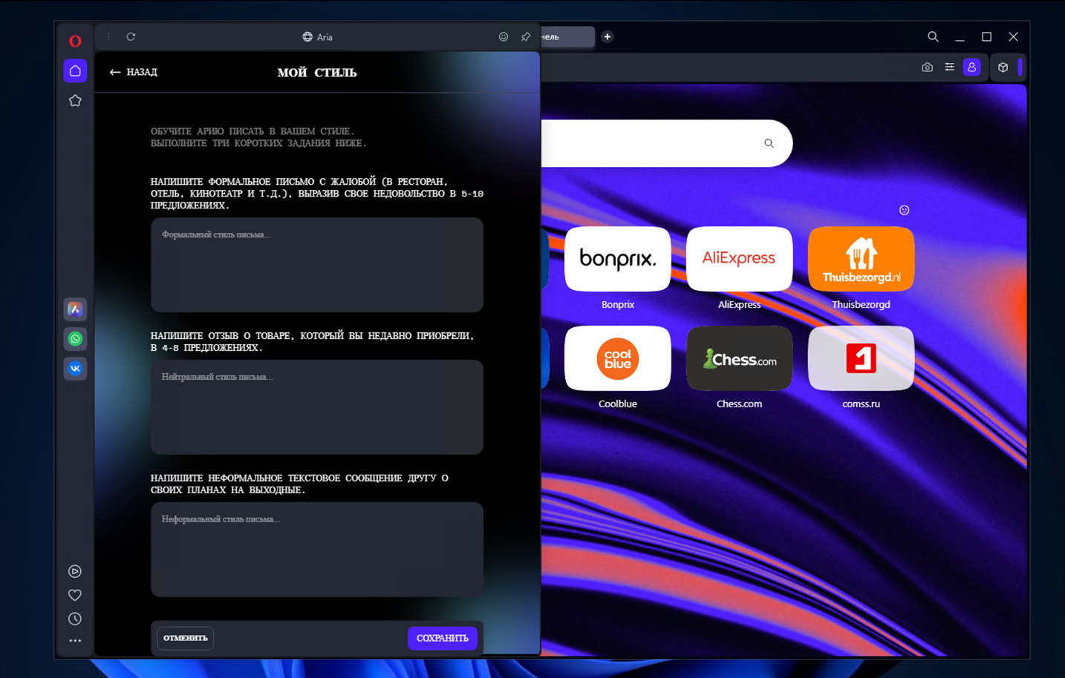
Task: Click ОТМЕНИТЬ to cancel changes
Action: click(x=186, y=638)
